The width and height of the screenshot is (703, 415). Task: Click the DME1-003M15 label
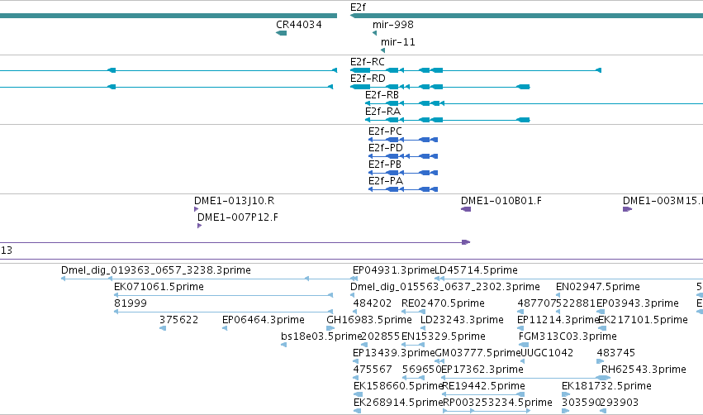(663, 201)
